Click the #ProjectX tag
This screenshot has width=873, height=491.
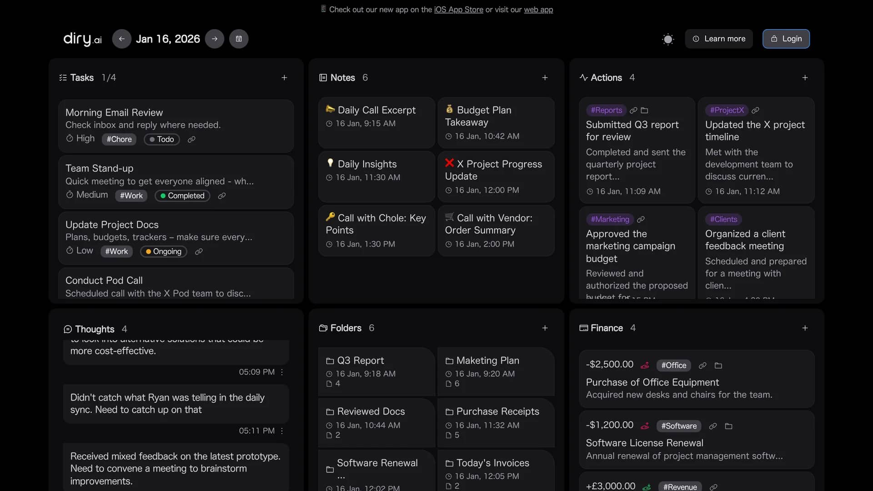pyautogui.click(x=727, y=110)
